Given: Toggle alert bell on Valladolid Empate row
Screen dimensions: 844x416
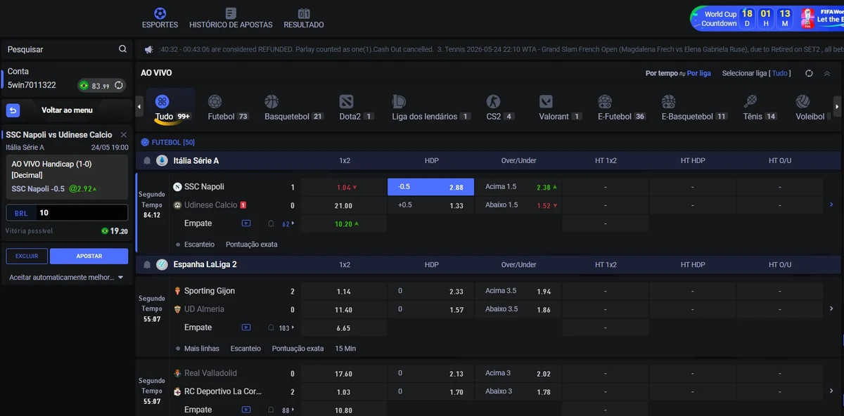Looking at the screenshot, I should 271,410.
